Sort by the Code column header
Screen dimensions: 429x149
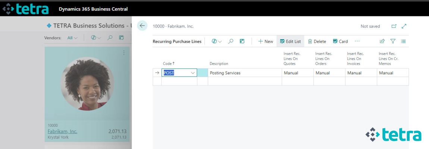tap(169, 64)
